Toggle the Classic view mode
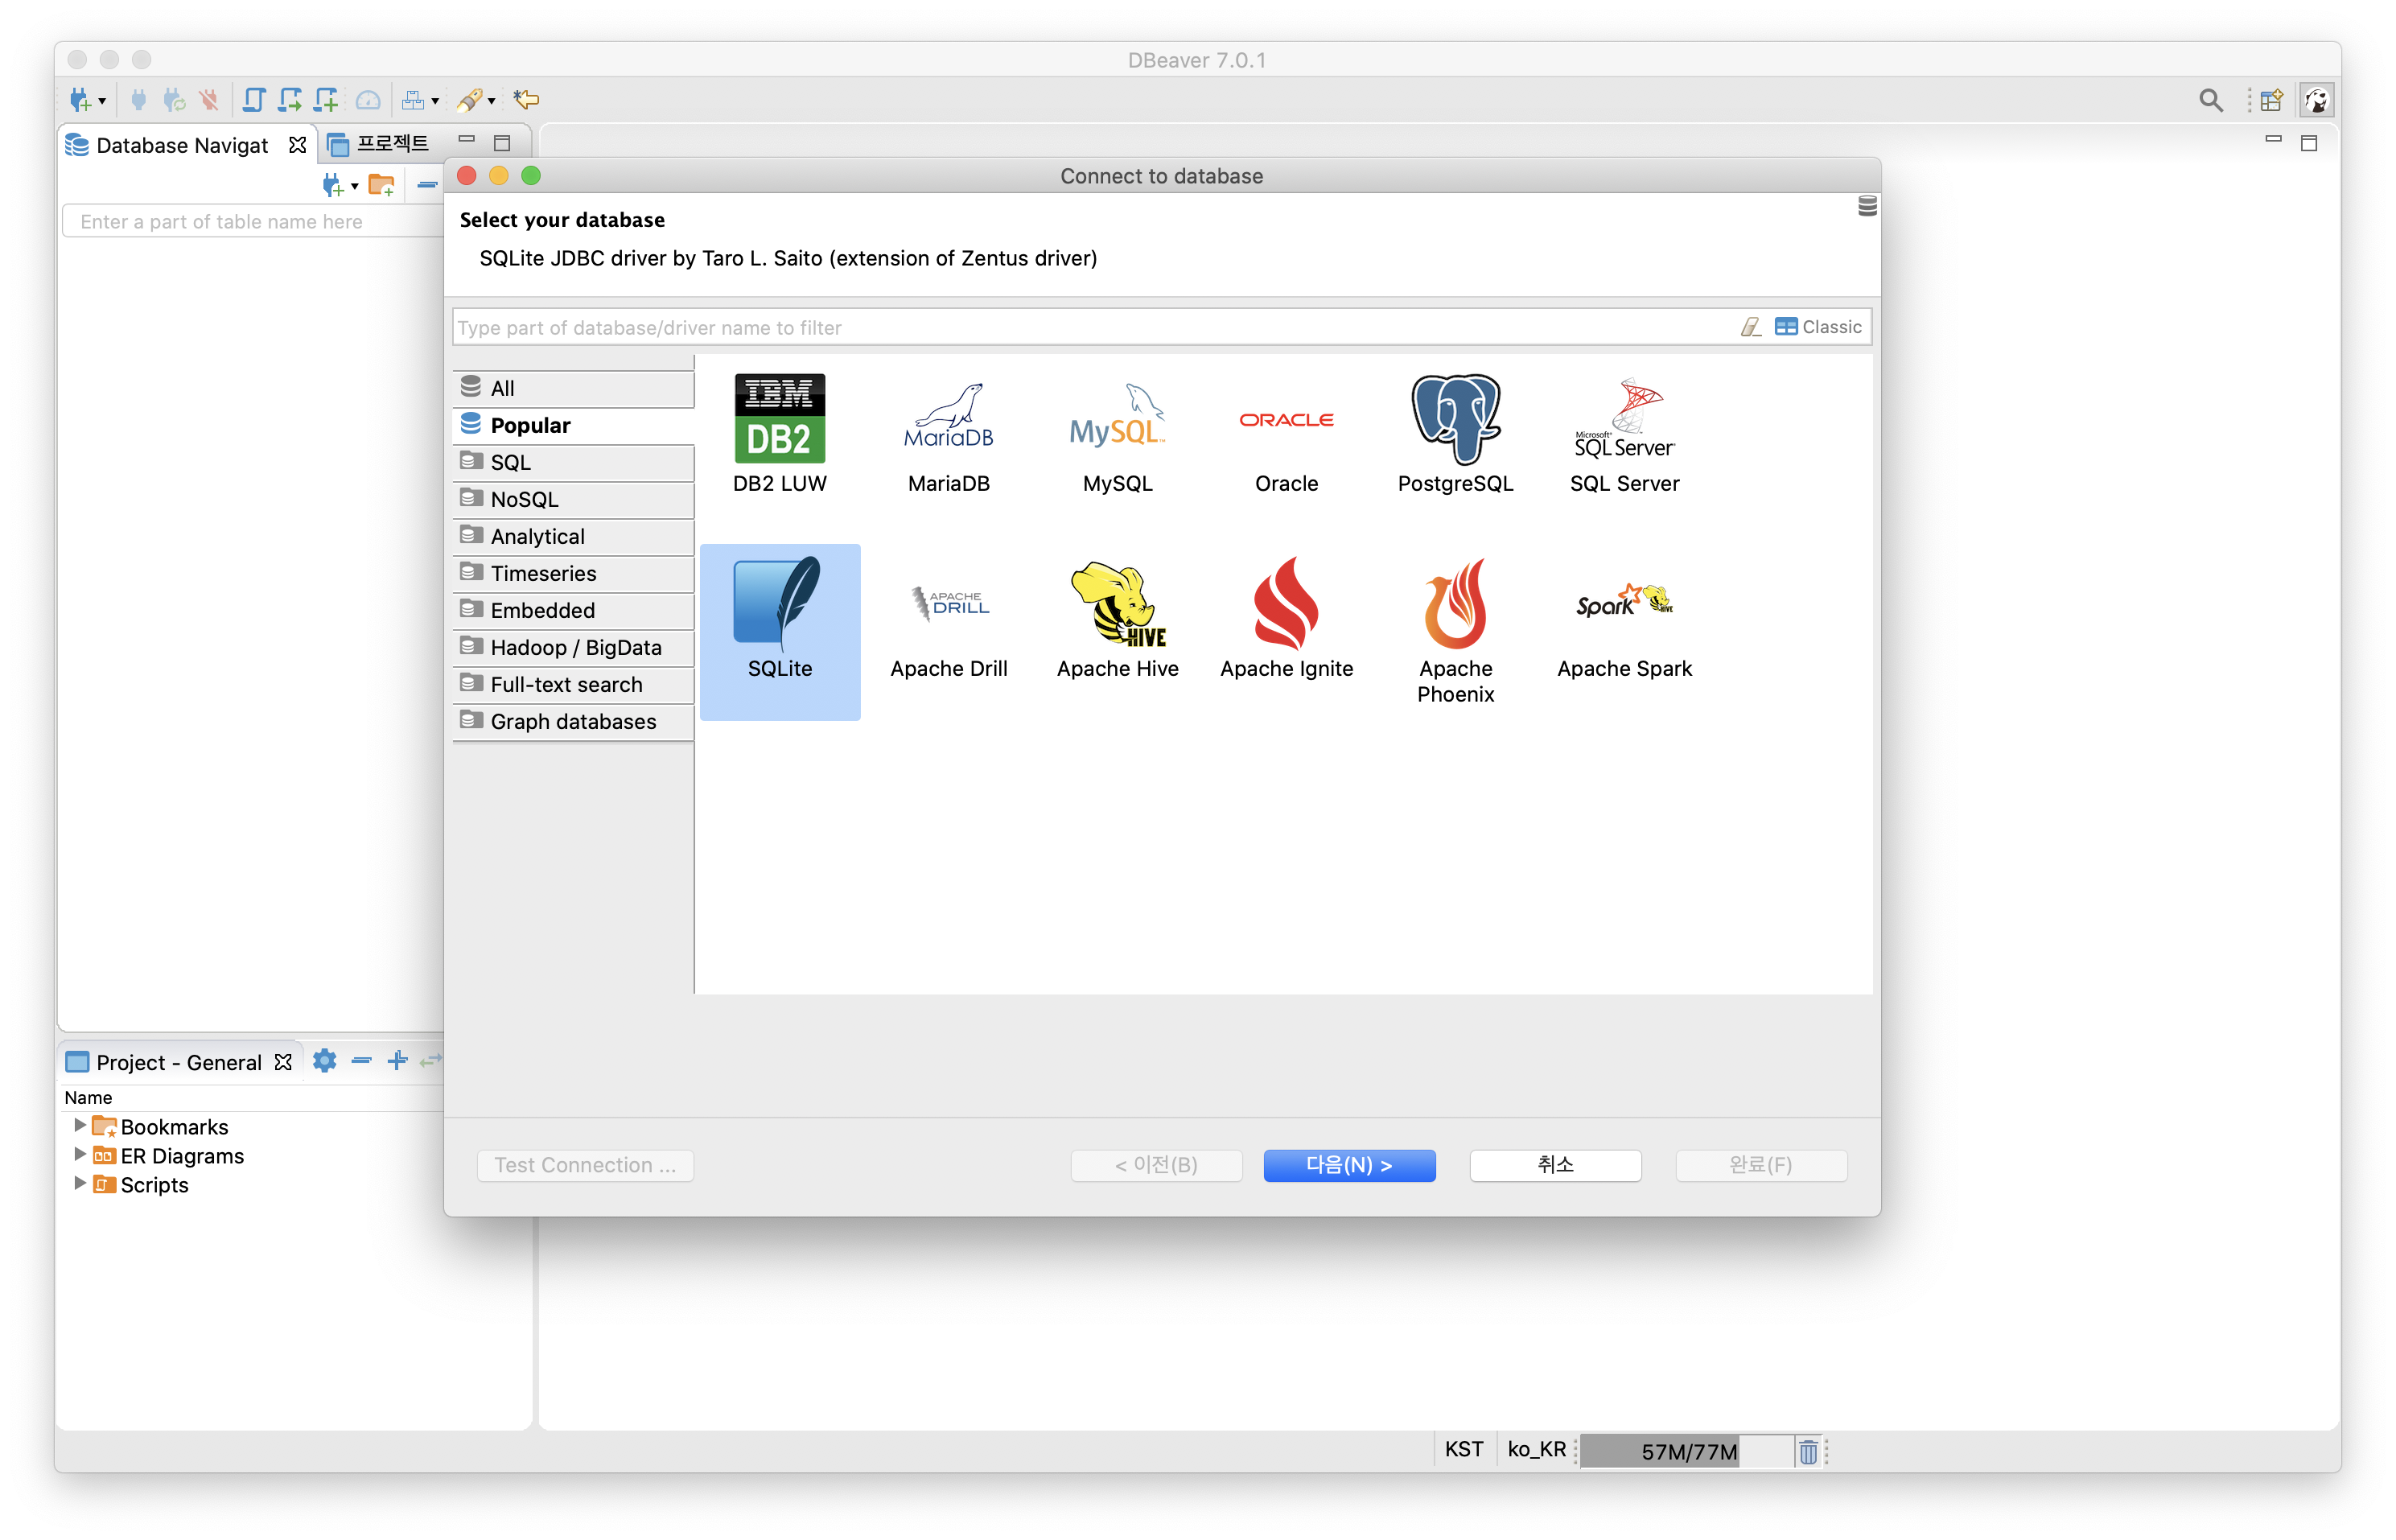The image size is (2396, 1540). click(x=1818, y=327)
